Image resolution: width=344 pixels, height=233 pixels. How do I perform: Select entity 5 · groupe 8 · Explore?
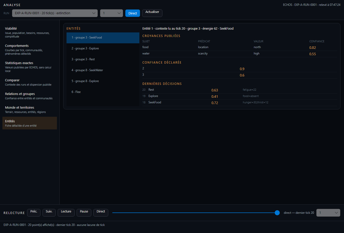103,81
